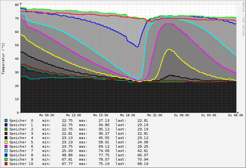Click the dark blue Speicher 1 legend swatch

click(6, 125)
